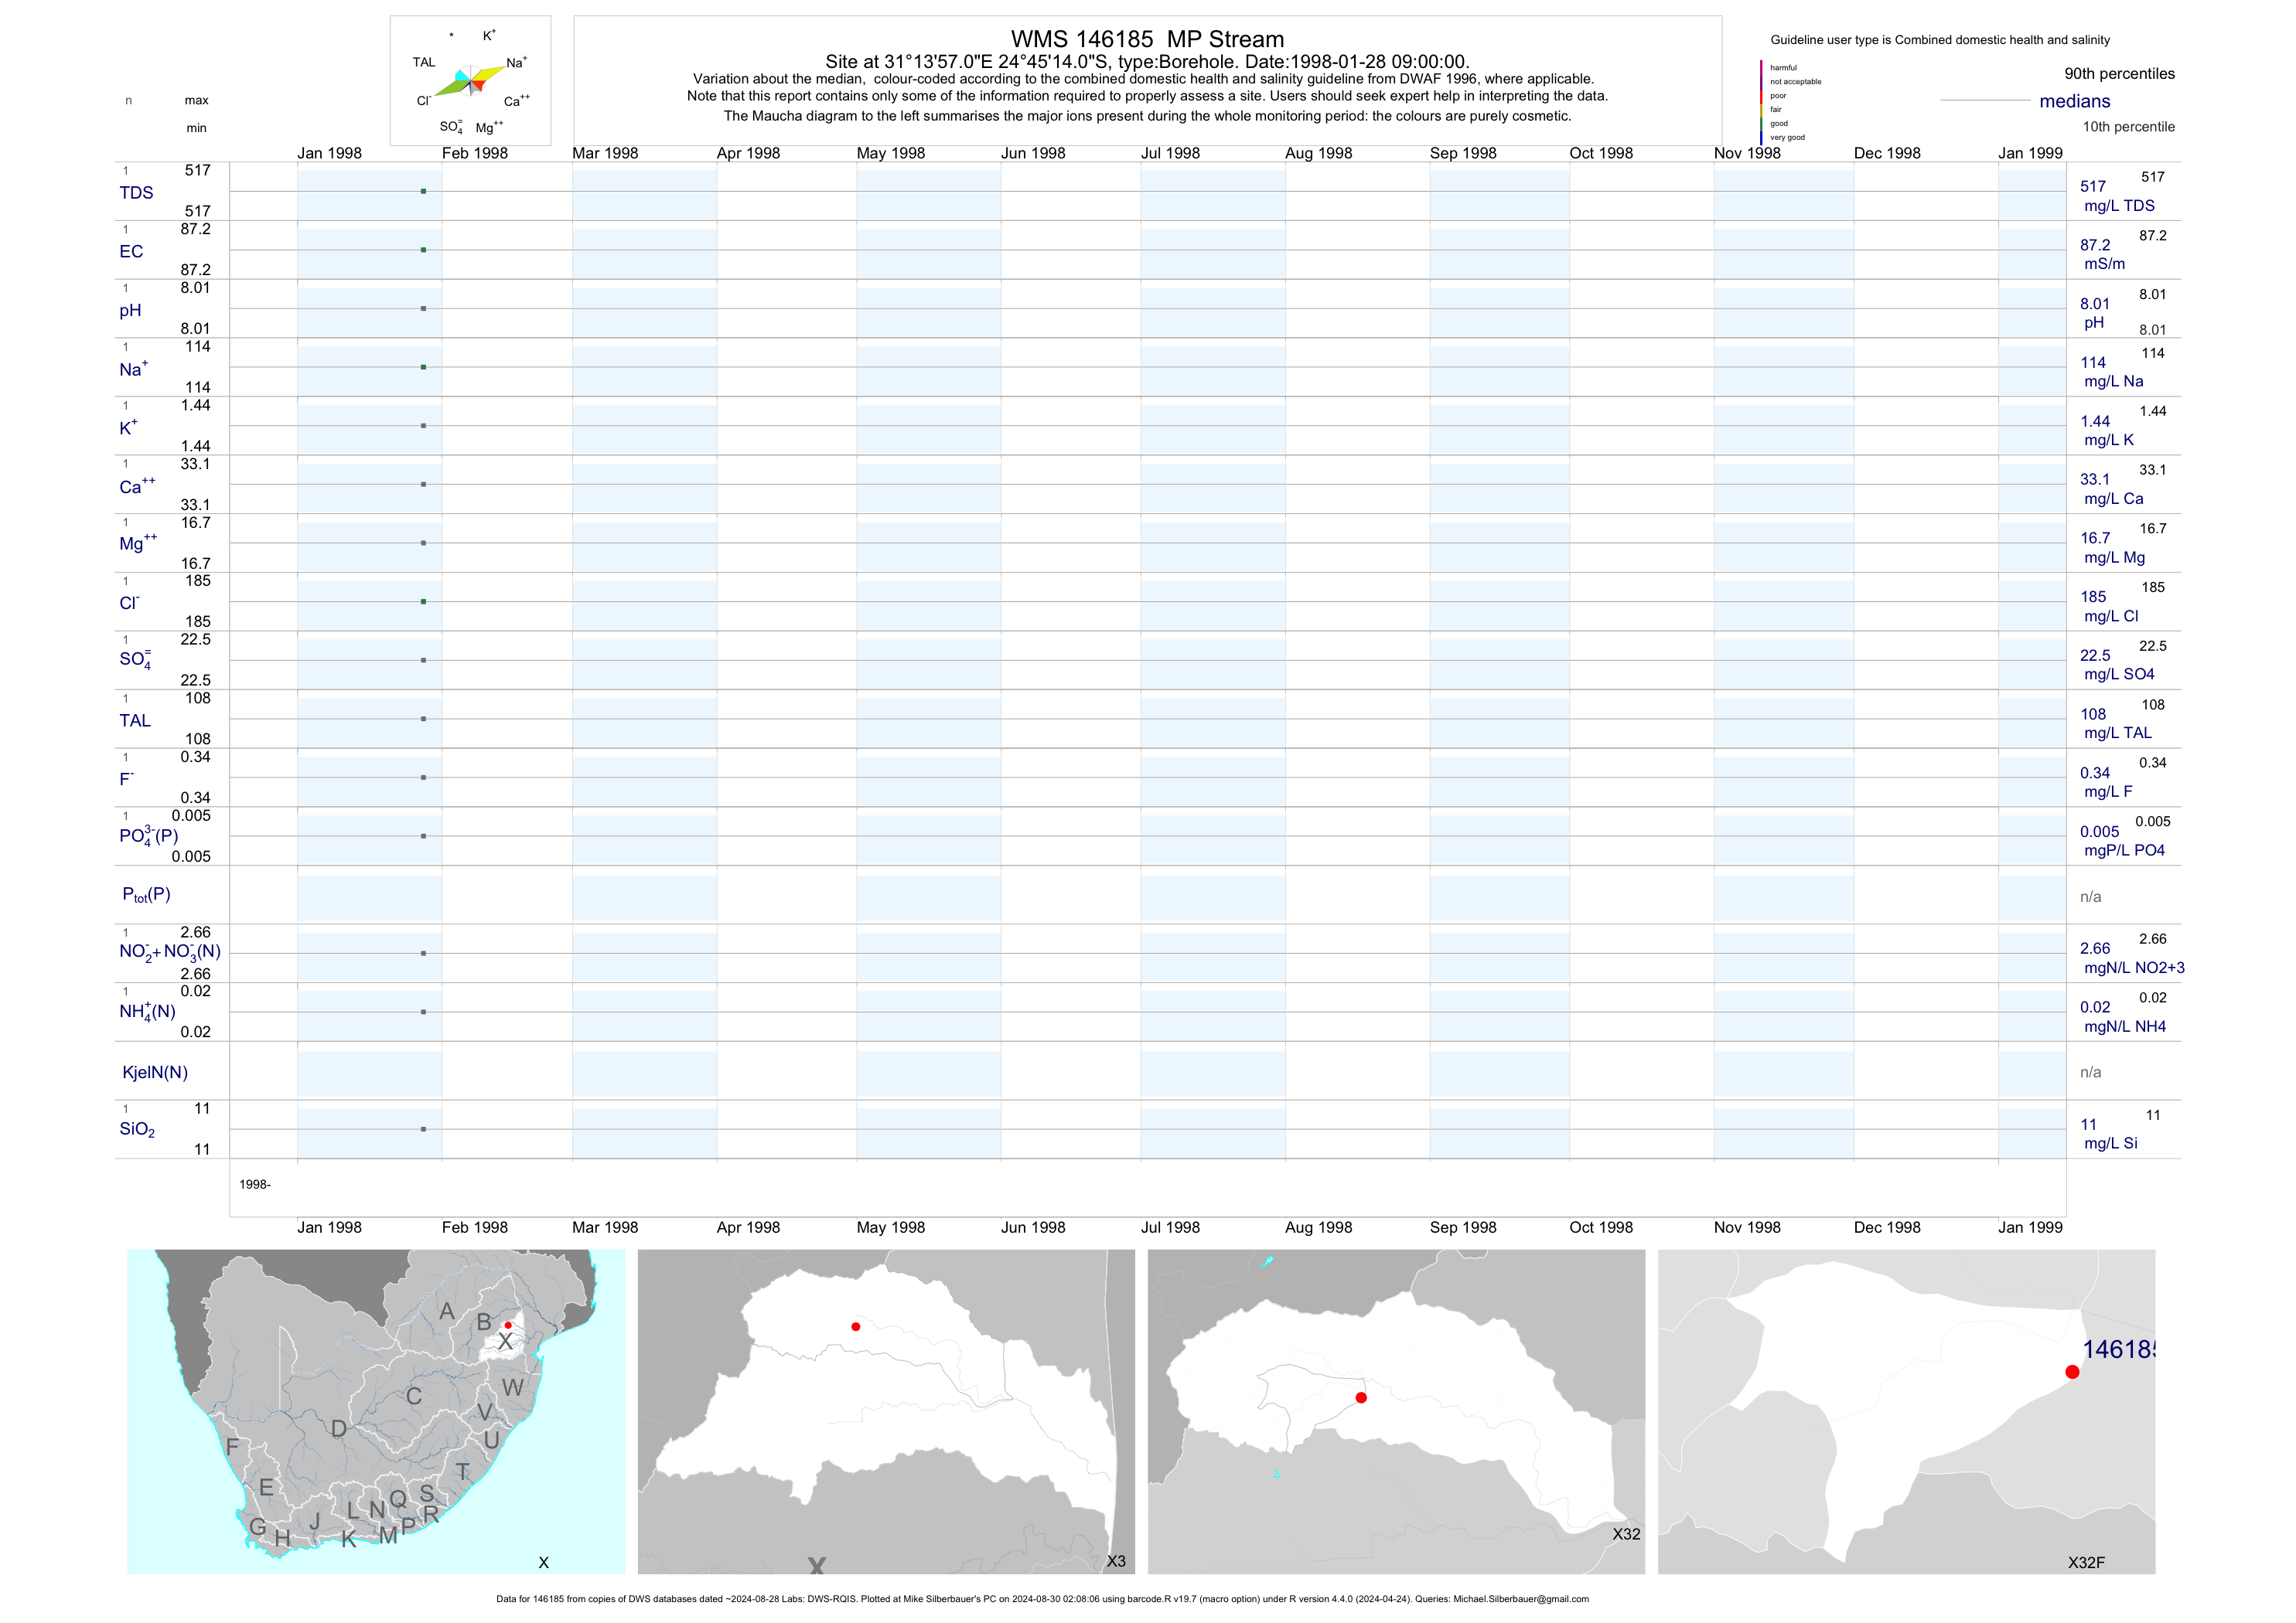Click the red site dot in X3 catchment map
The width and height of the screenshot is (2296, 1623).
855,1326
